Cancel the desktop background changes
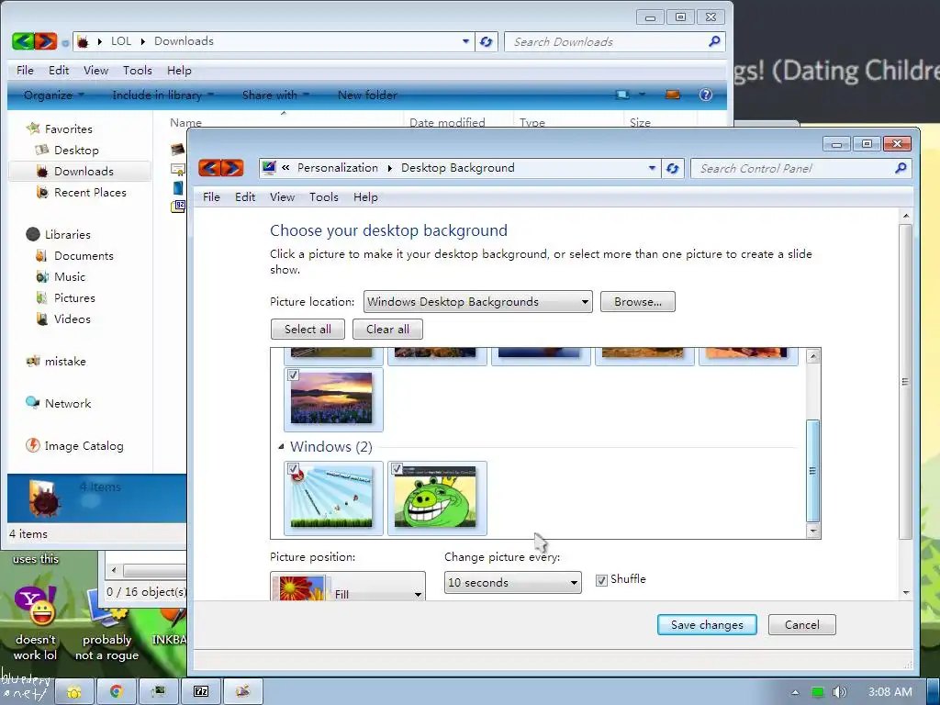 tap(801, 624)
